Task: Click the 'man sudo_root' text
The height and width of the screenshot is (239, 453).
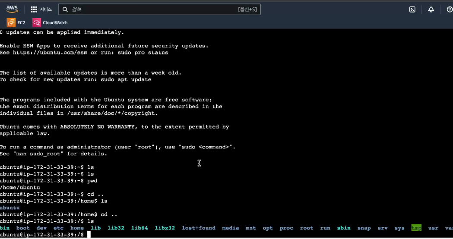Action: click(38, 154)
